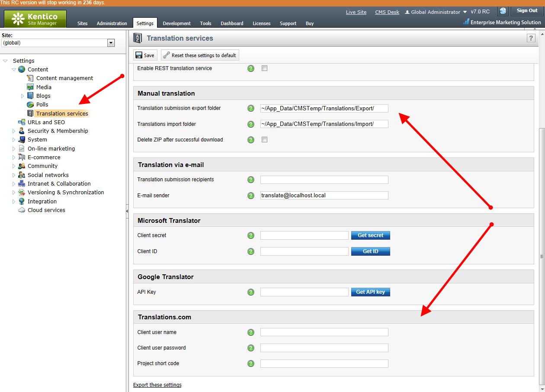Screen dimensions: 545x392
Task: Switch to the Development tab
Action: click(176, 23)
